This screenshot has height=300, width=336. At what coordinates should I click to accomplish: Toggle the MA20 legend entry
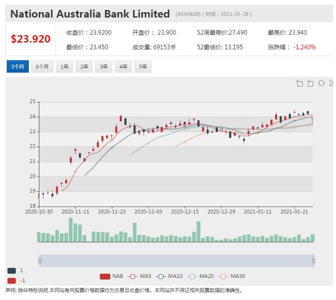tap(201, 276)
